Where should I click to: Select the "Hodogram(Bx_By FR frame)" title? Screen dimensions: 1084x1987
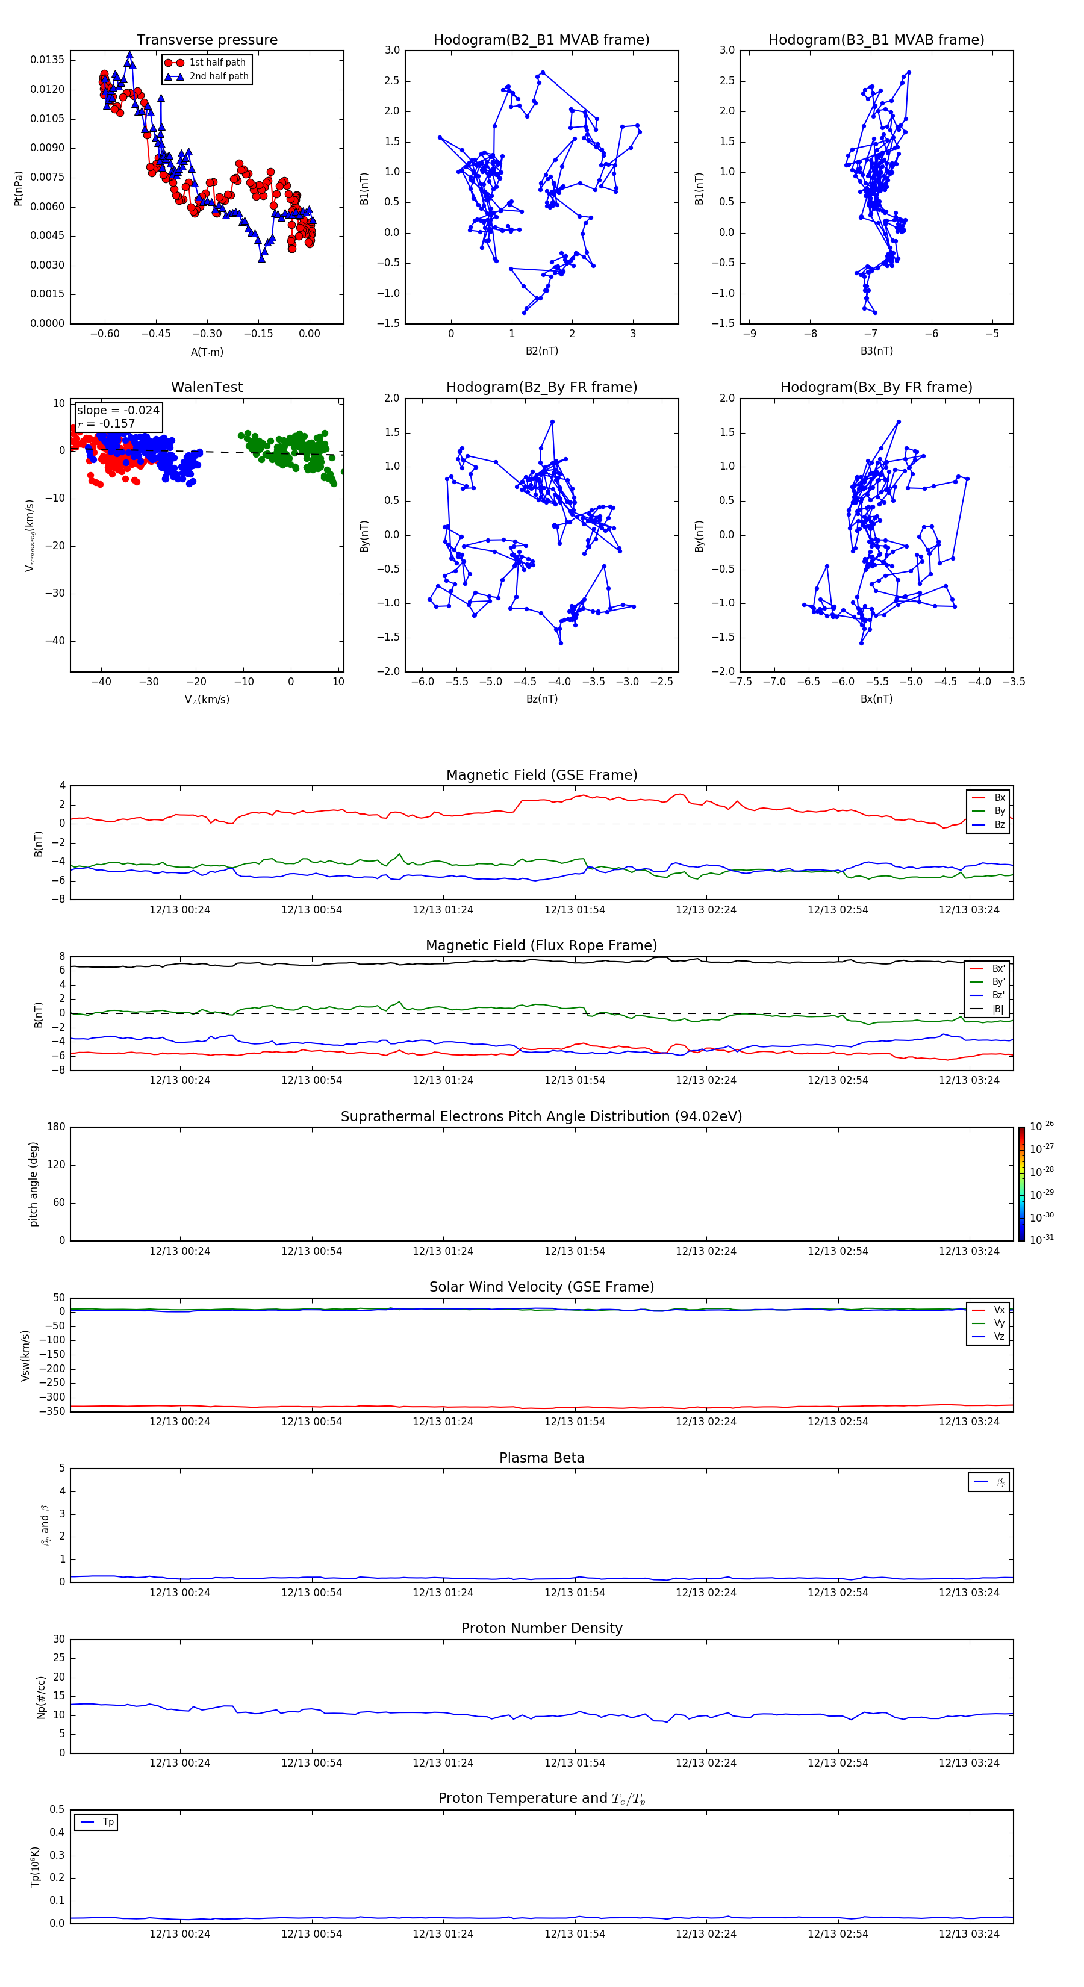pos(876,387)
